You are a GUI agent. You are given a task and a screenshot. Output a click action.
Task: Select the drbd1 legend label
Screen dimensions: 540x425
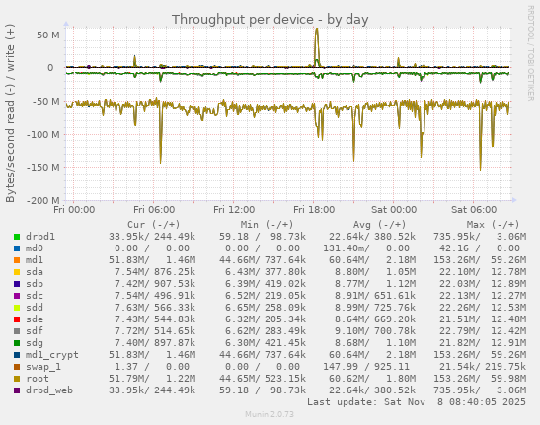click(40, 237)
